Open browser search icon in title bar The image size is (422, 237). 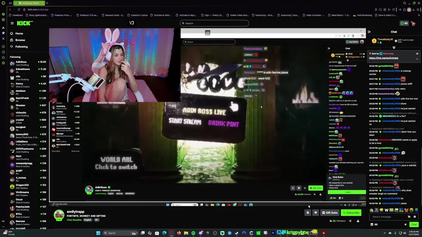(x=405, y=3)
